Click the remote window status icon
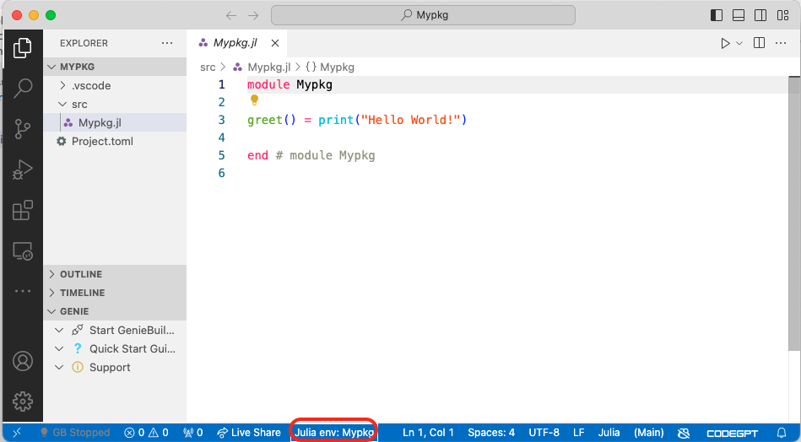The height and width of the screenshot is (442, 801). point(16,433)
